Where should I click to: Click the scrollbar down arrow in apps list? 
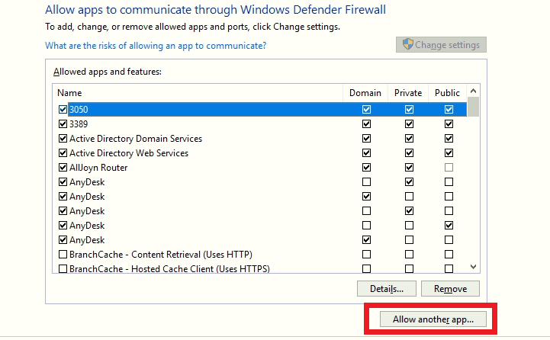coord(474,267)
